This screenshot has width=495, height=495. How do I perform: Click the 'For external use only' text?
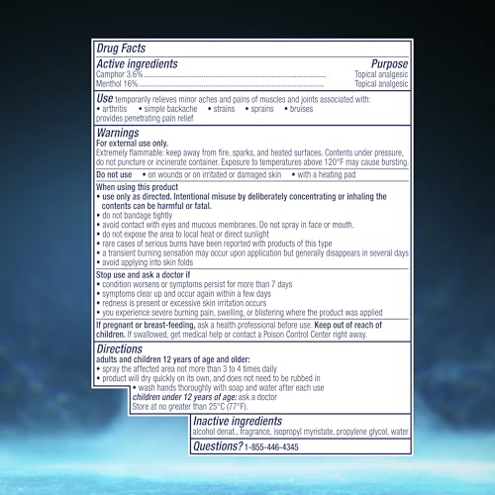pos(132,144)
